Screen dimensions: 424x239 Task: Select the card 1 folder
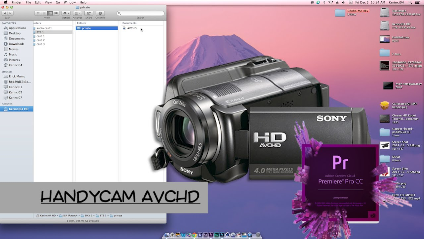[x=53, y=36]
